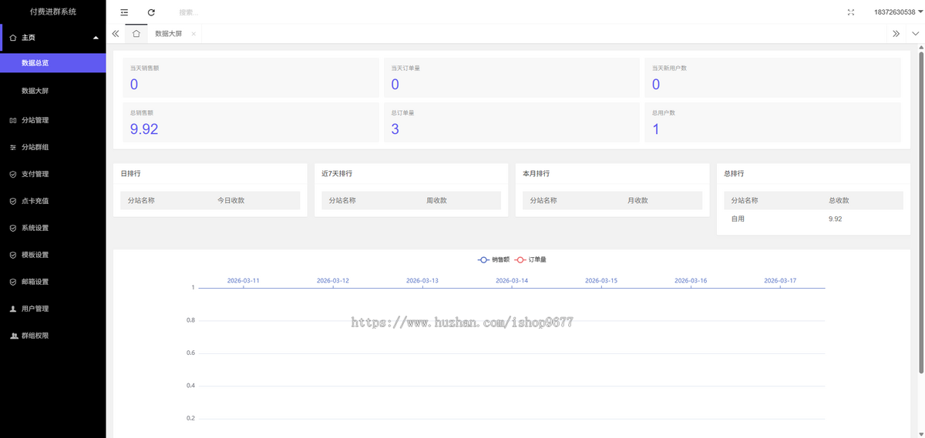
Task: Click the 系统设置 shield icon
Action: (x=13, y=228)
